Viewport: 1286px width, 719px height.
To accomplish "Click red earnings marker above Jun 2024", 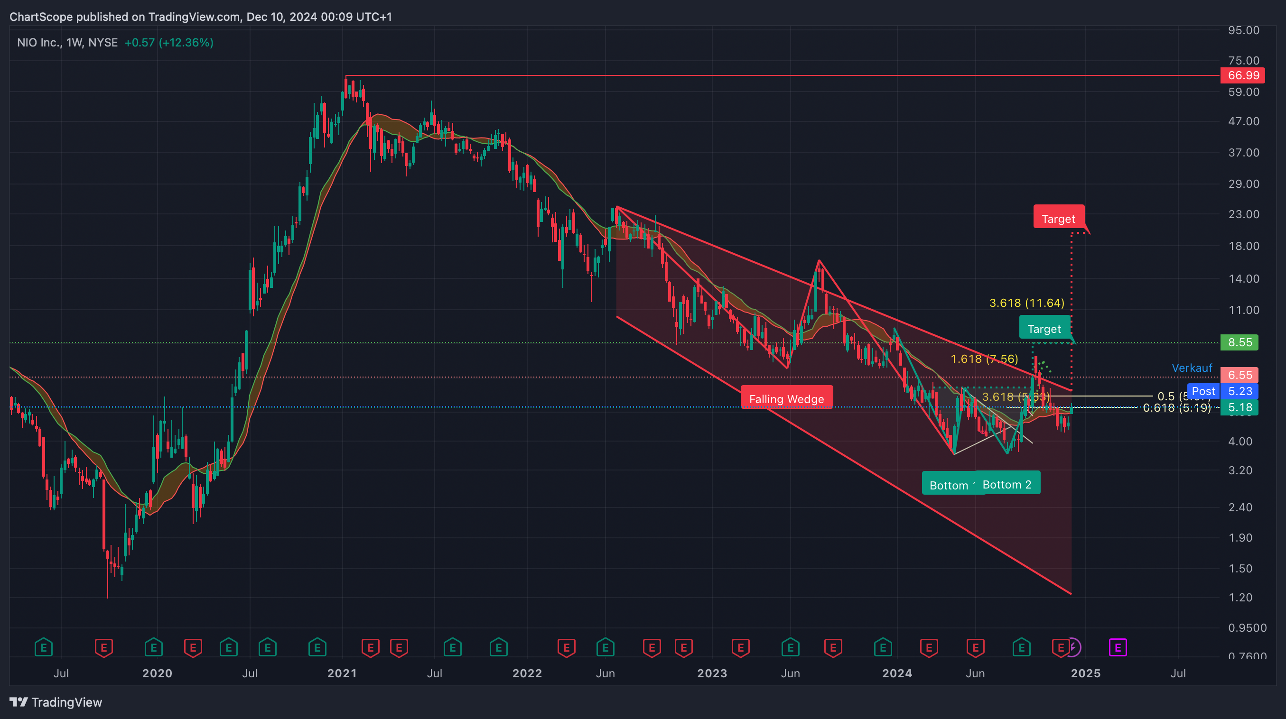I will [x=975, y=648].
